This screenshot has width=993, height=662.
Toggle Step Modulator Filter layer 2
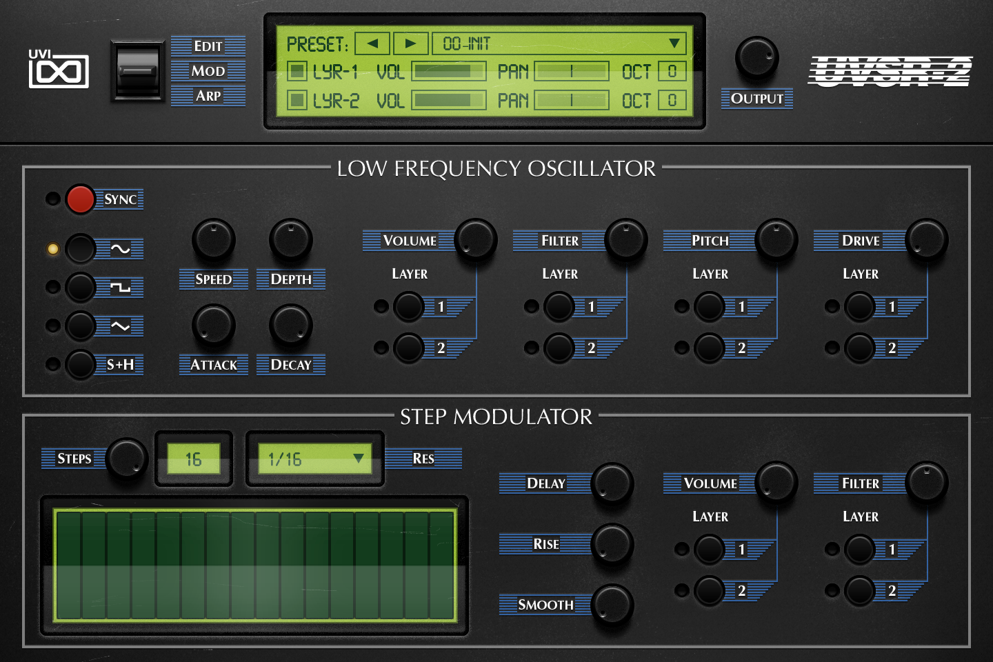[x=859, y=590]
